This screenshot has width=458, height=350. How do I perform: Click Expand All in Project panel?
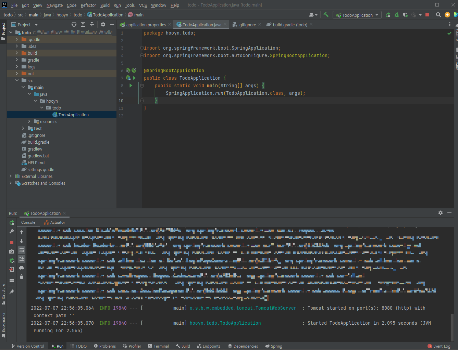[83, 24]
